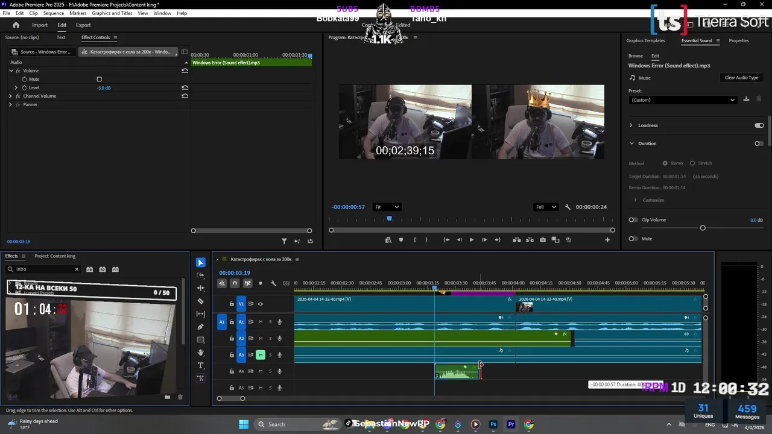This screenshot has height=434, width=772.
Task: Step back one frame in Program monitor
Action: 459,240
